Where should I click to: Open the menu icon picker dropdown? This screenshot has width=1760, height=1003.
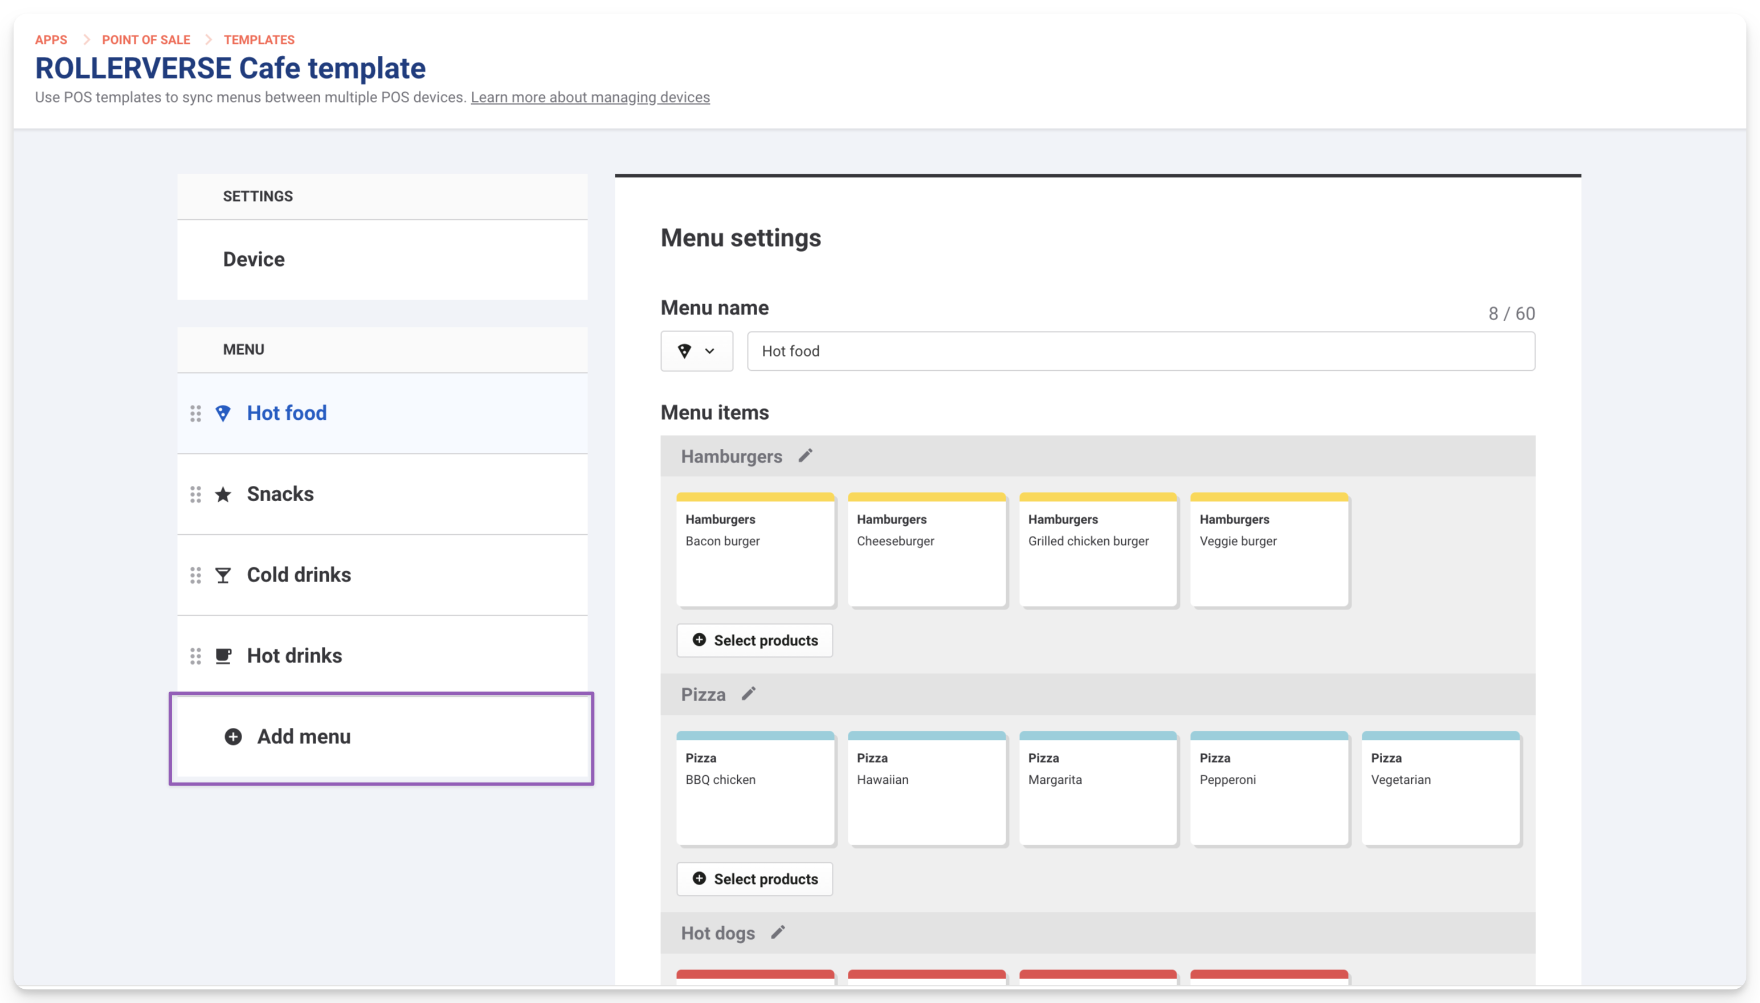pyautogui.click(x=697, y=351)
